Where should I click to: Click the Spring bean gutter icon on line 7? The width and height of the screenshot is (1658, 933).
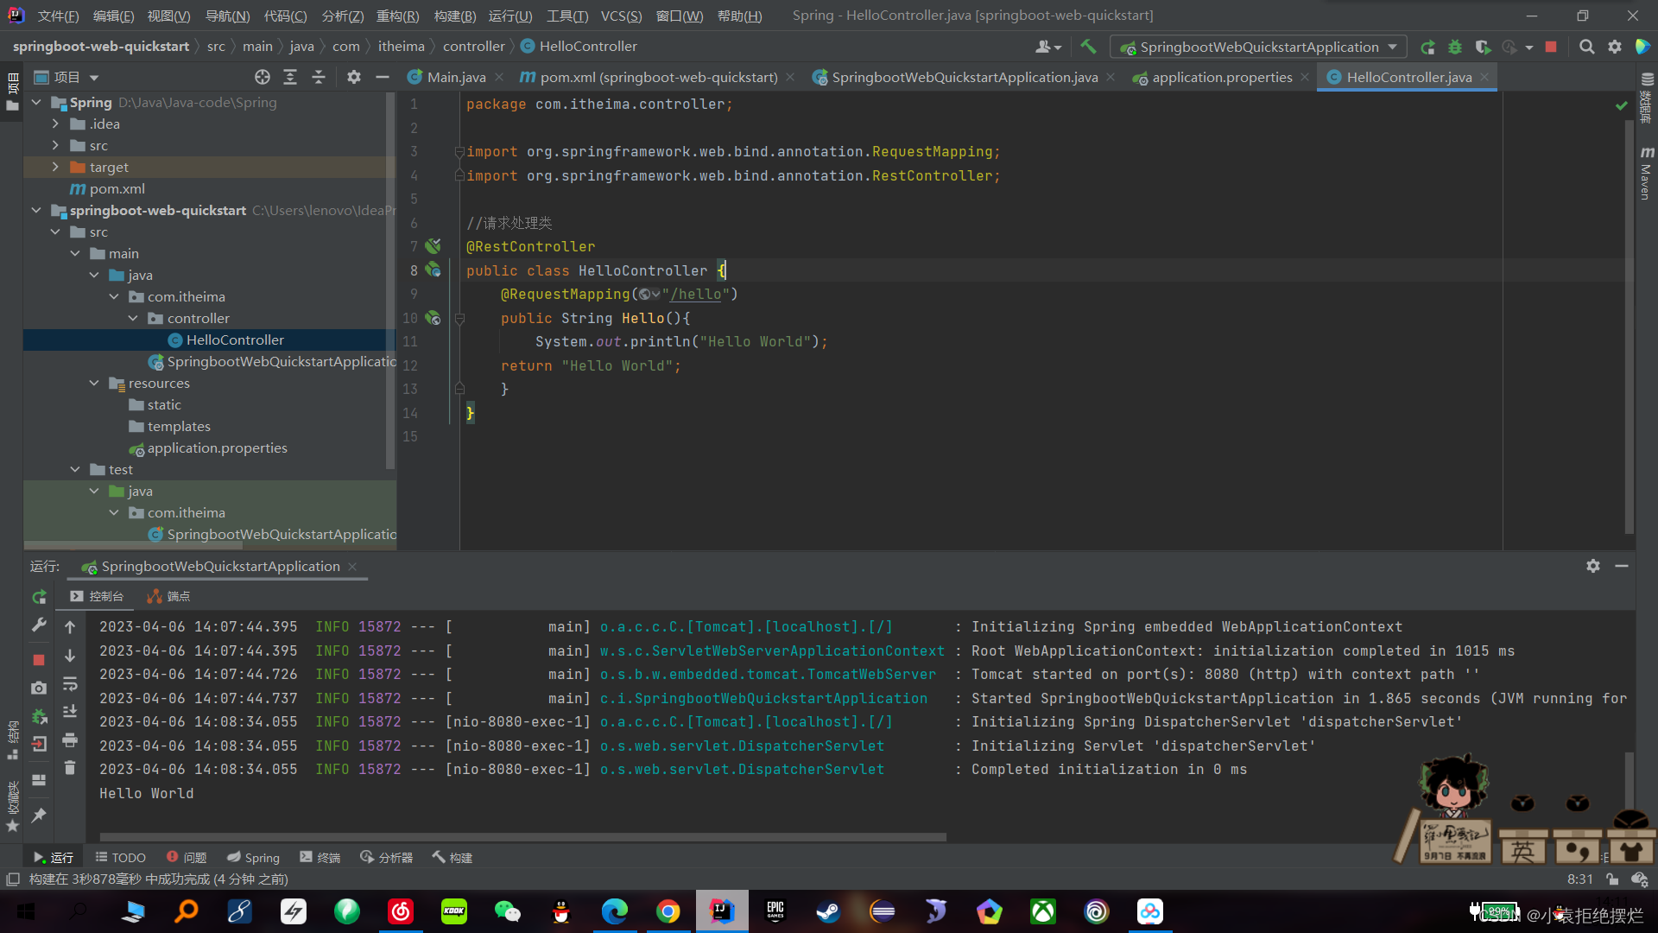[433, 246]
